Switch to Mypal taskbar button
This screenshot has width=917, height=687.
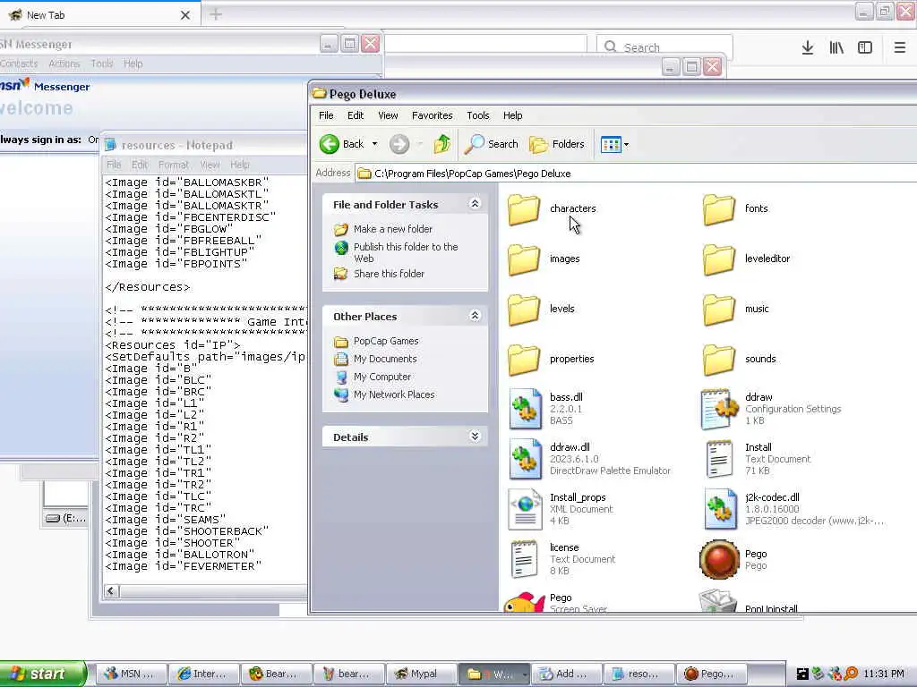click(x=420, y=674)
